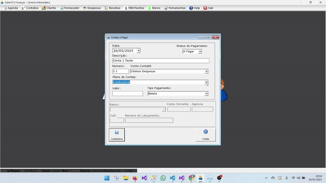Image resolution: width=326 pixels, height=183 pixels.
Task: Open the Tipo Pagamento dropdown list
Action: click(x=206, y=94)
